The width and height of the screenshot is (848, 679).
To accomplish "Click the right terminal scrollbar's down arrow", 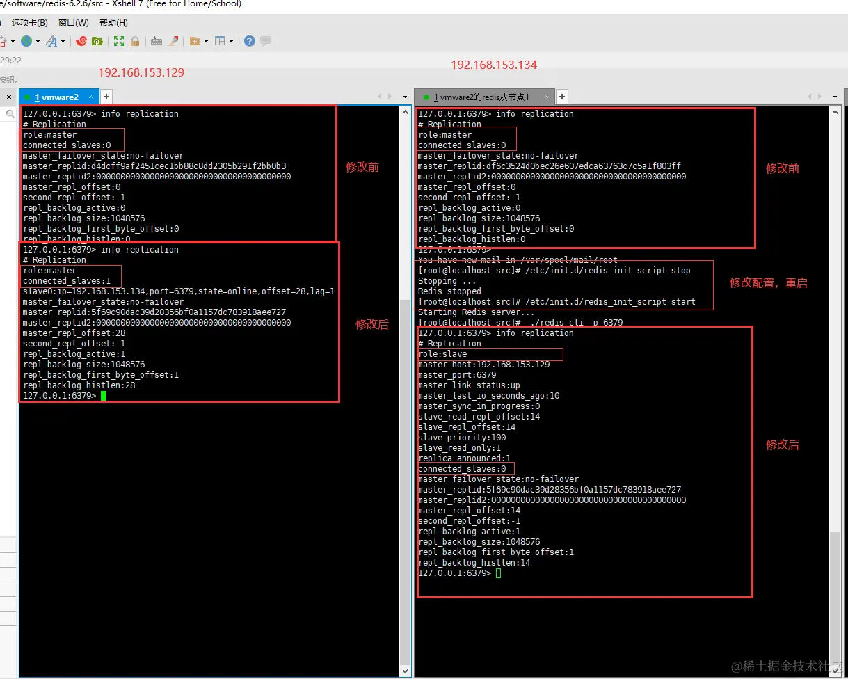I will [x=835, y=671].
